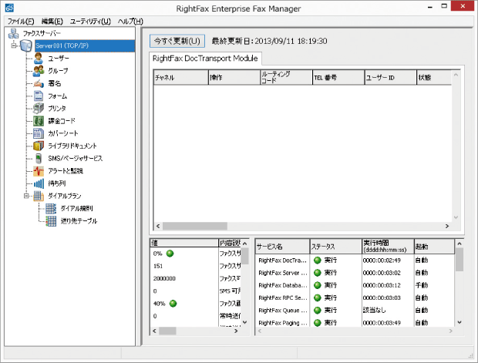Open the 課金コード billing code icon
Screen dimensions: 478x363
39,121
